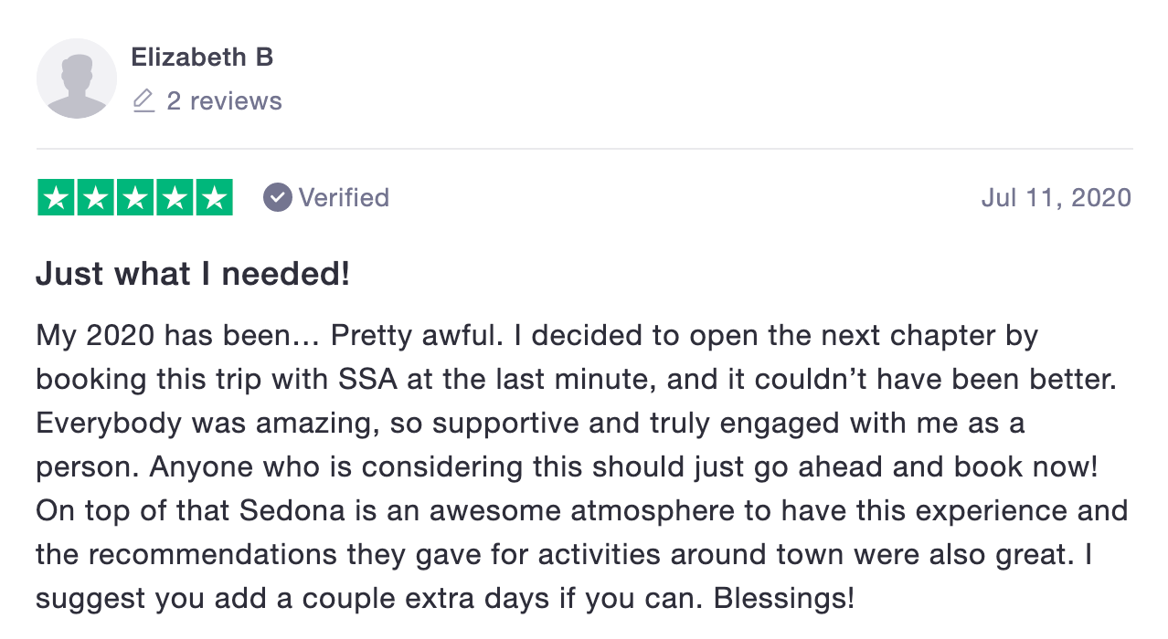Select the second star in the rating
The height and width of the screenshot is (639, 1168).
coord(96,196)
